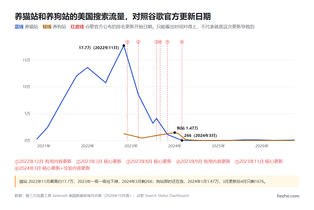Click the 数据 source line mentioning Semrush
314x210 pixels.
tap(102, 196)
